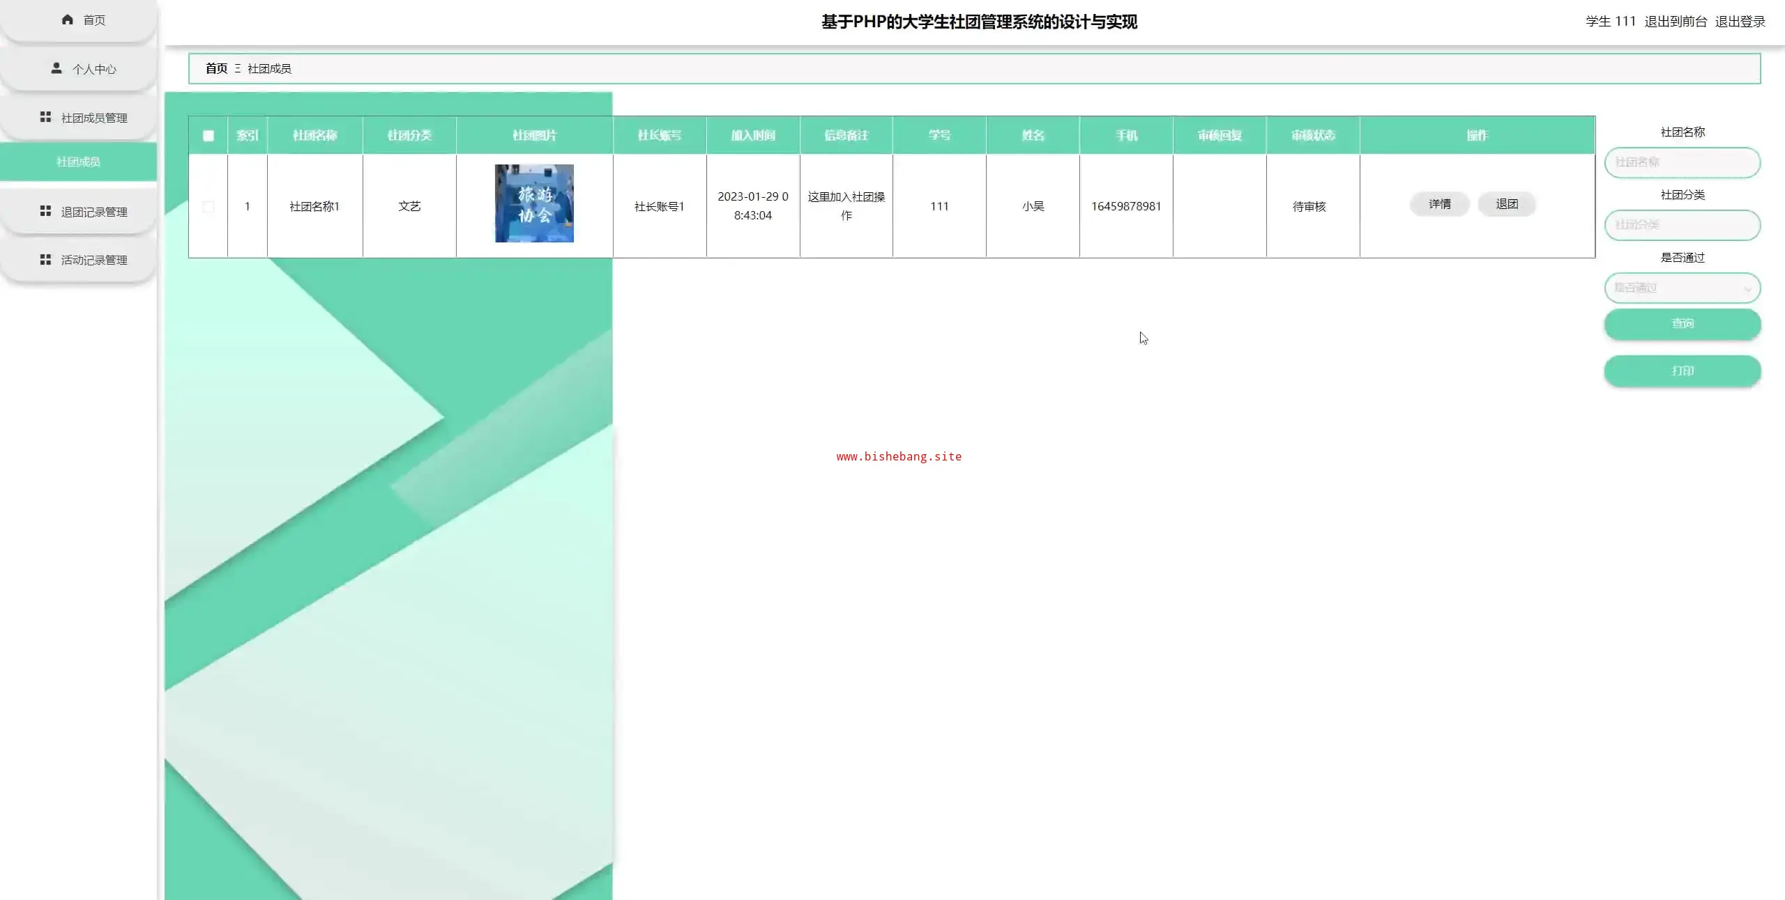Click the grid icon beside 退团记录管理
This screenshot has height=900, width=1785.
click(45, 211)
